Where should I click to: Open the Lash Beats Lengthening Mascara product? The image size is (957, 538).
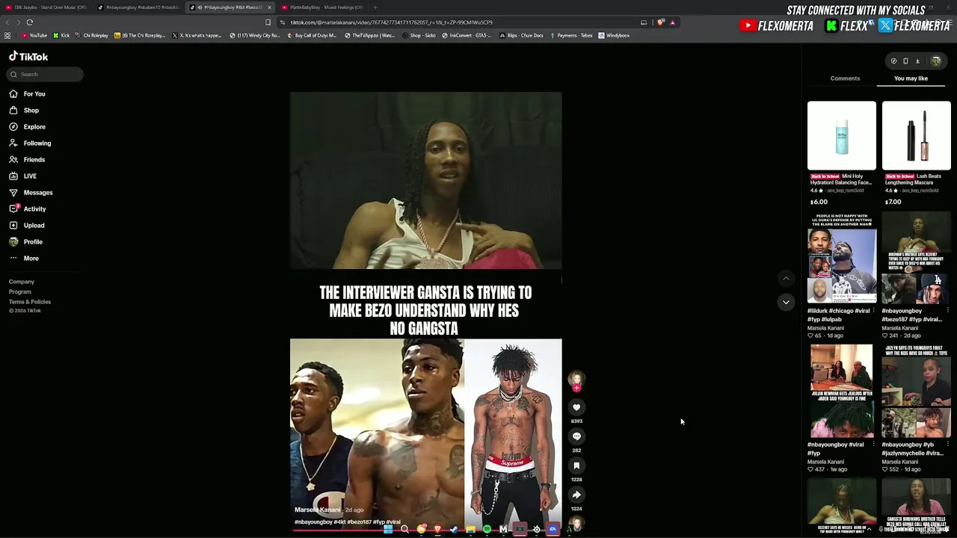coord(917,136)
